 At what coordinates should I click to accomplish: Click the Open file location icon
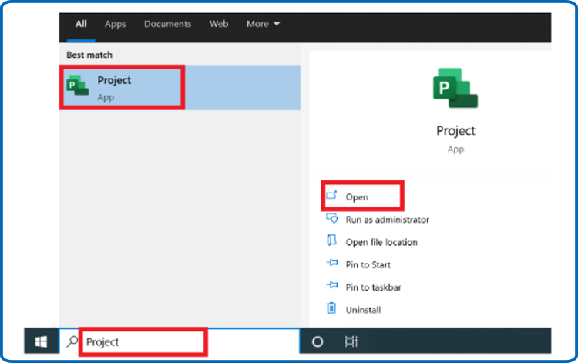click(331, 240)
